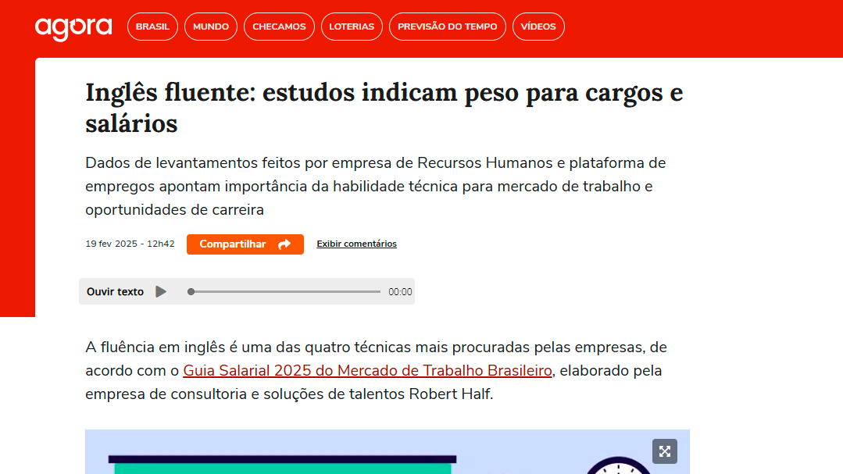The width and height of the screenshot is (843, 474).
Task: Click the 00:00 audio time label
Action: coord(400,292)
